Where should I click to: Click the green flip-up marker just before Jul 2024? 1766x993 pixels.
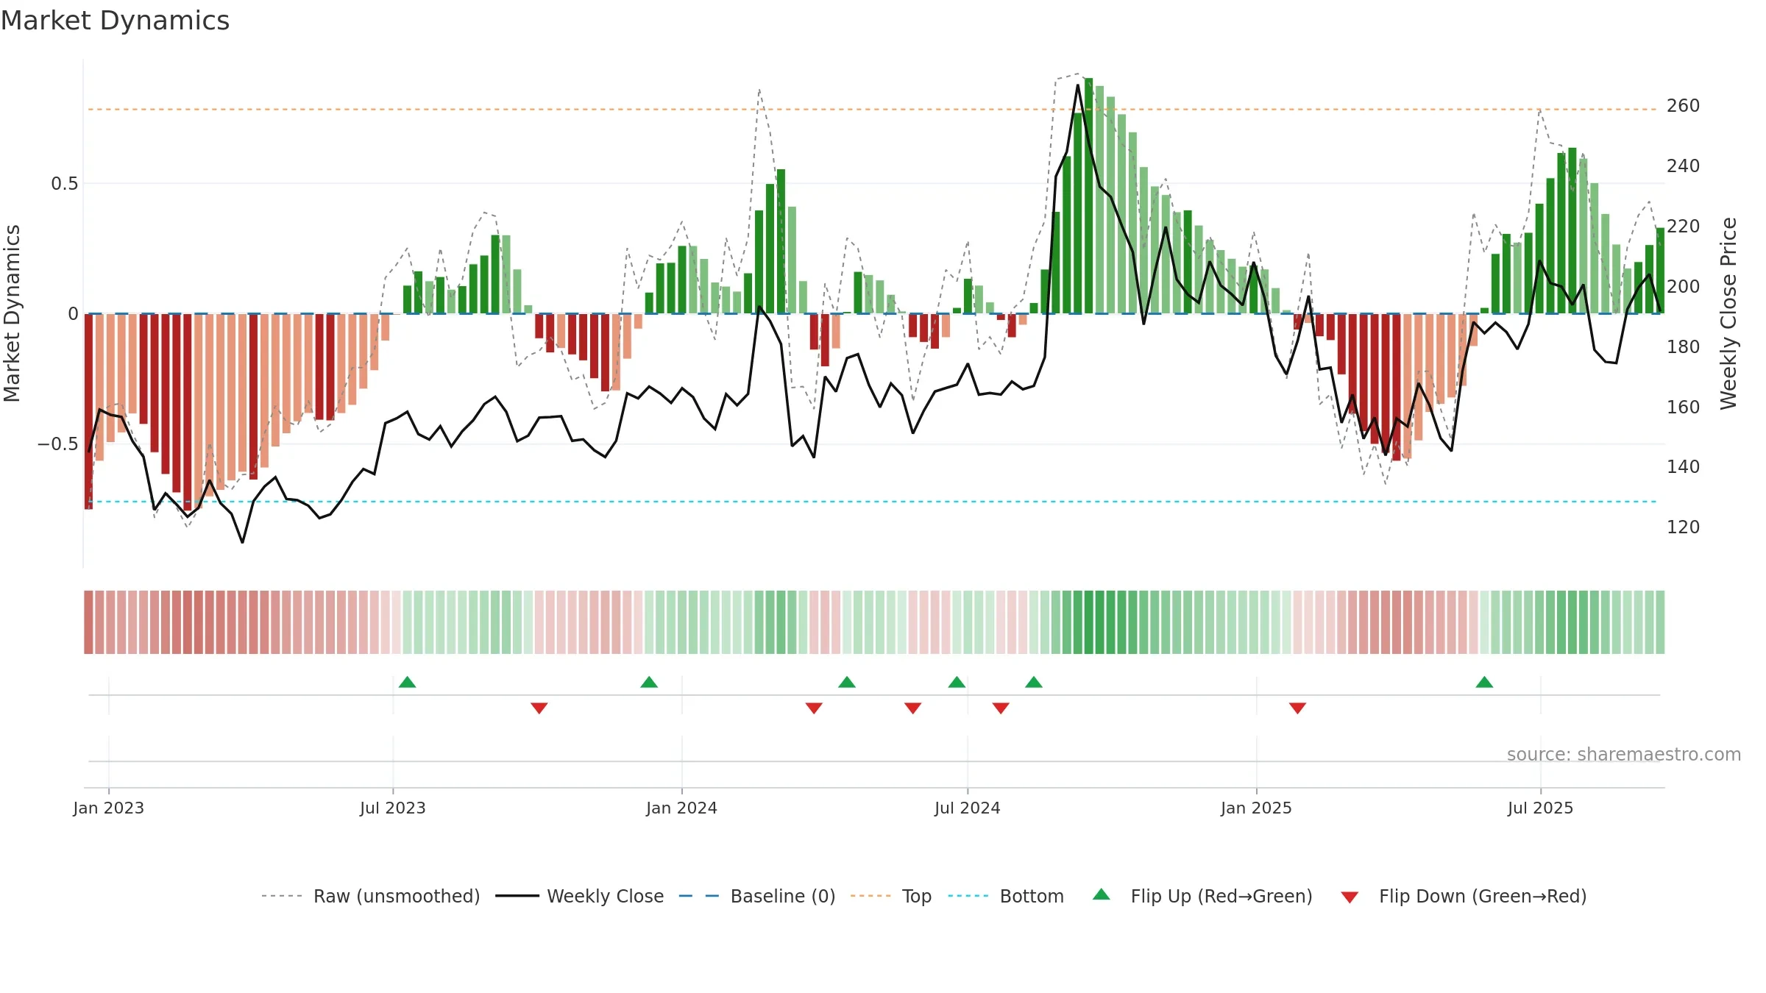pyautogui.click(x=957, y=682)
